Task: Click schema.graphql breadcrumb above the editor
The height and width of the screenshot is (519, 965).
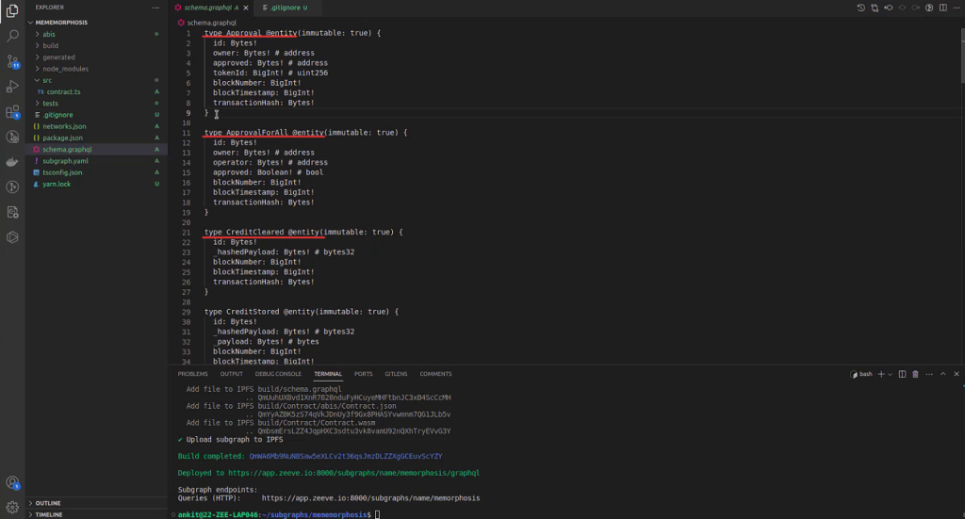Action: [211, 23]
